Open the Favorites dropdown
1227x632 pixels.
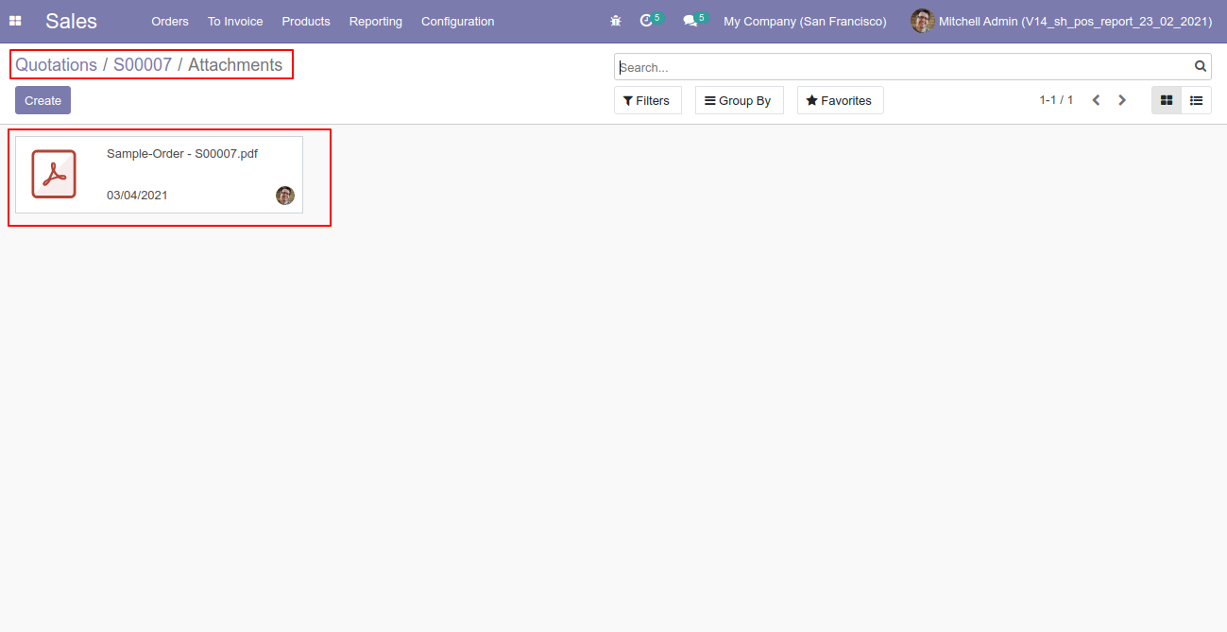840,100
